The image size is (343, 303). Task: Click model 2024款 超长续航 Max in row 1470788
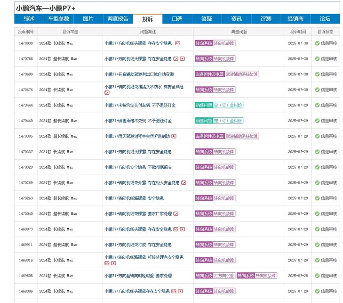tap(58, 59)
